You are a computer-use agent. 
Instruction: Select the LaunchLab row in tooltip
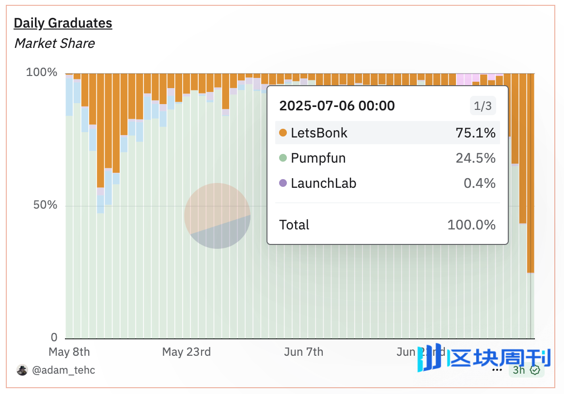pyautogui.click(x=388, y=183)
